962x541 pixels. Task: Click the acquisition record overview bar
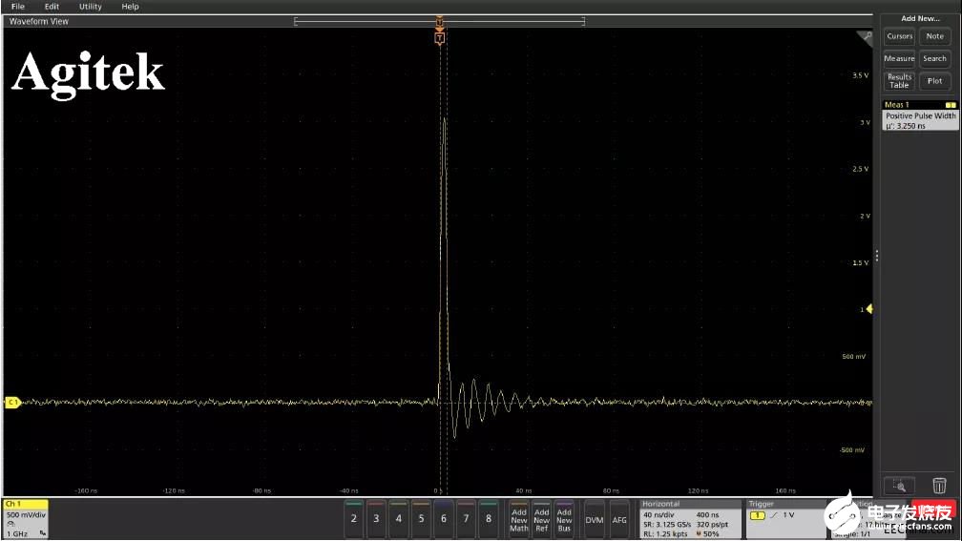[x=439, y=21]
